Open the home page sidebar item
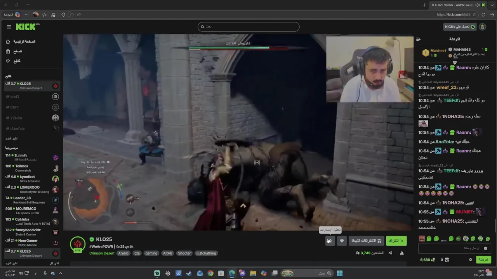Viewport: 497px width, 279px height. 21,41
